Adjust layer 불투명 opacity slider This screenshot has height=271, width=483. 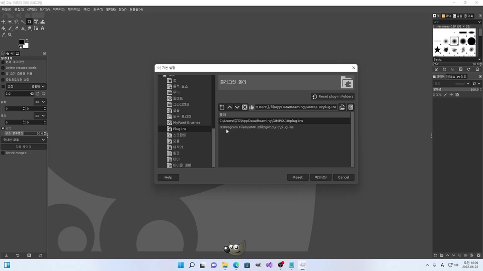tap(457, 89)
